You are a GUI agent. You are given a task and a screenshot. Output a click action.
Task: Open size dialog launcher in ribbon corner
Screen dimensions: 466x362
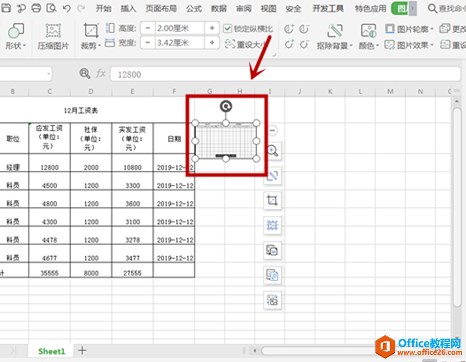(274, 54)
